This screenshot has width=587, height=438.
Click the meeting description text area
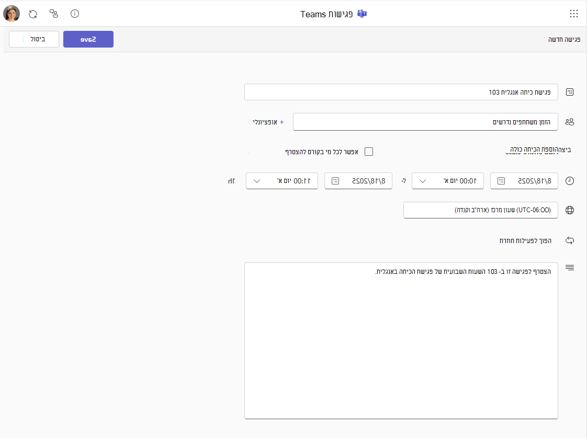click(401, 341)
